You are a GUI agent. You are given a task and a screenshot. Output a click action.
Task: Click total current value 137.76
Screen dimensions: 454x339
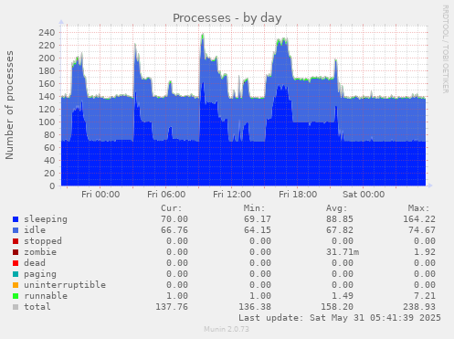[172, 307]
